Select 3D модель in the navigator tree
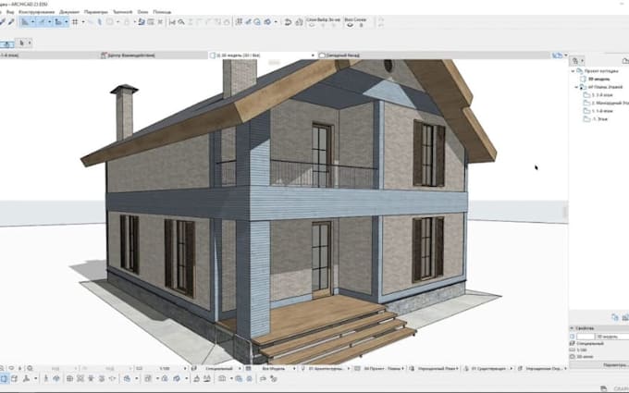Screen dimensions: 629x393 598,79
